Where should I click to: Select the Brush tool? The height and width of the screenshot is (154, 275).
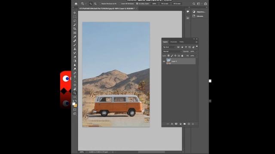click(75, 45)
